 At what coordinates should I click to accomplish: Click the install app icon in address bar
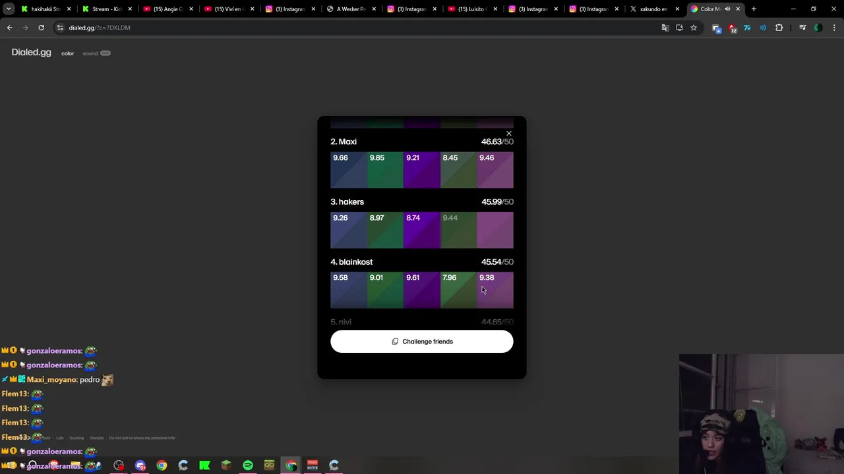pos(679,28)
